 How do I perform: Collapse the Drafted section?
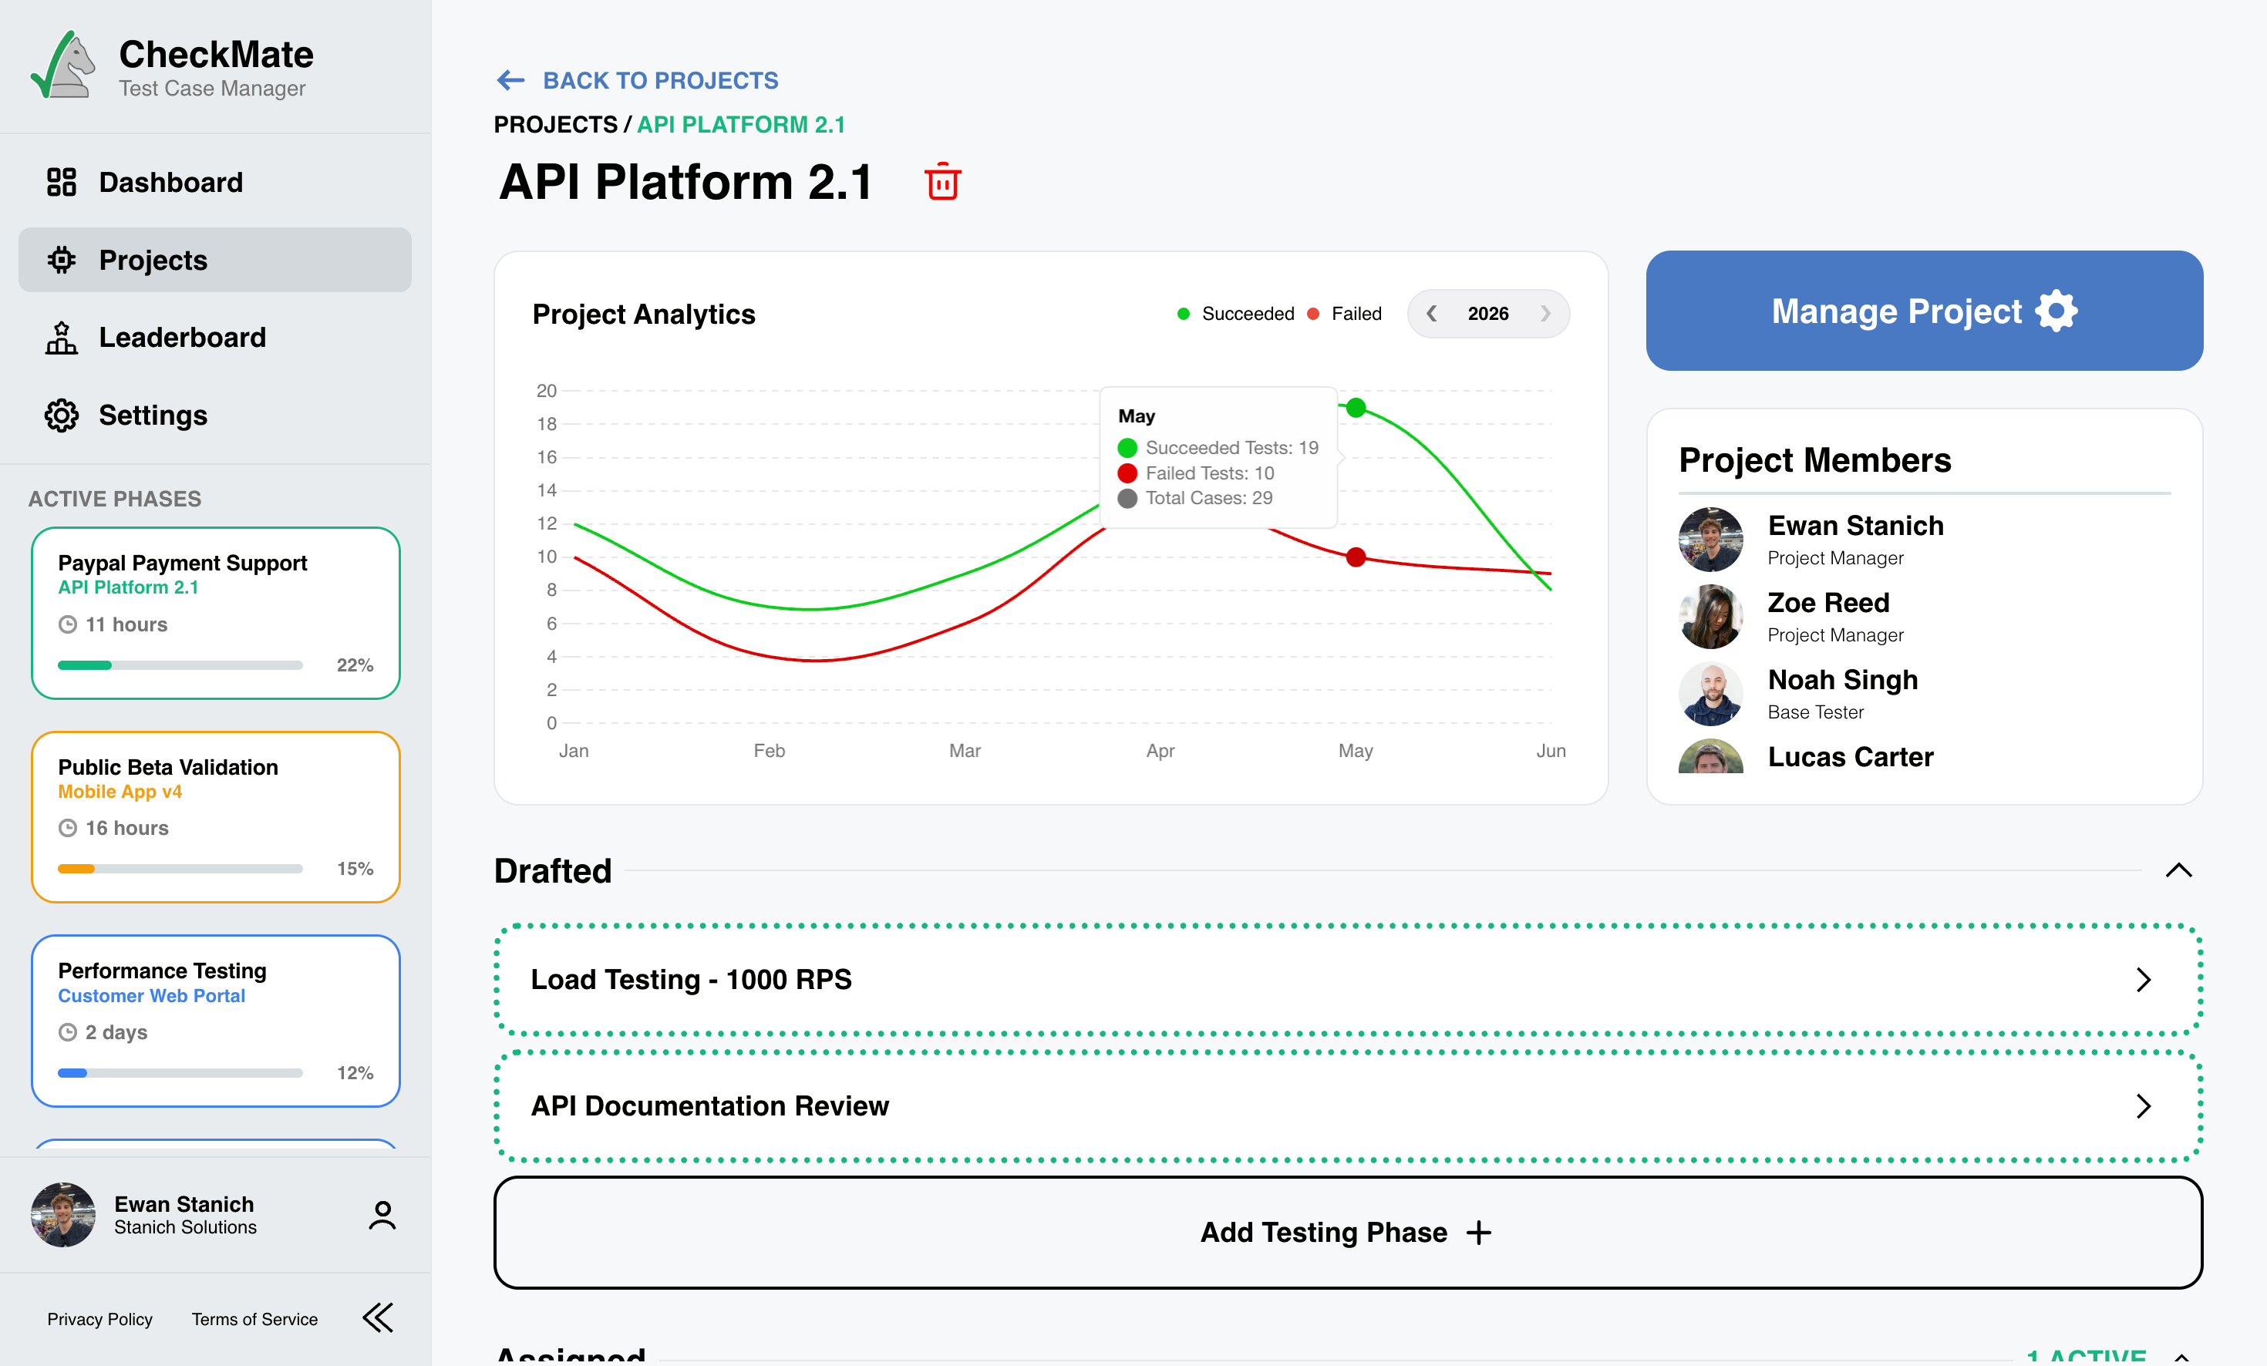(x=2178, y=870)
